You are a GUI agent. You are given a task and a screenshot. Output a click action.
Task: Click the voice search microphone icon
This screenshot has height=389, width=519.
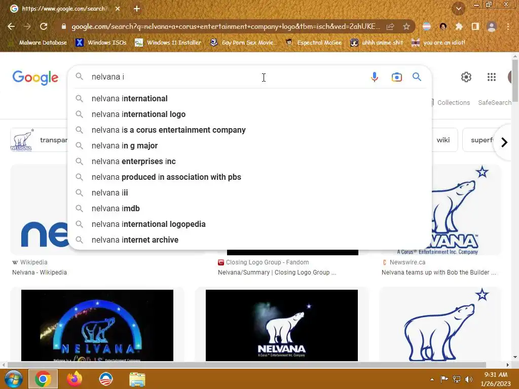(375, 77)
